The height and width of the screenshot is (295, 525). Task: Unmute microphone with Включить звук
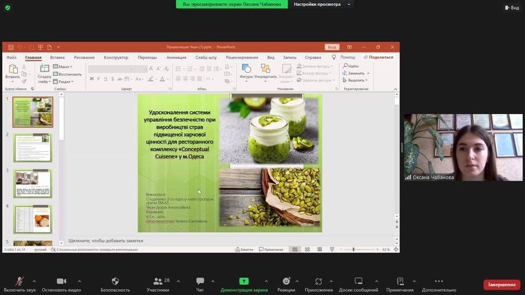(x=19, y=282)
